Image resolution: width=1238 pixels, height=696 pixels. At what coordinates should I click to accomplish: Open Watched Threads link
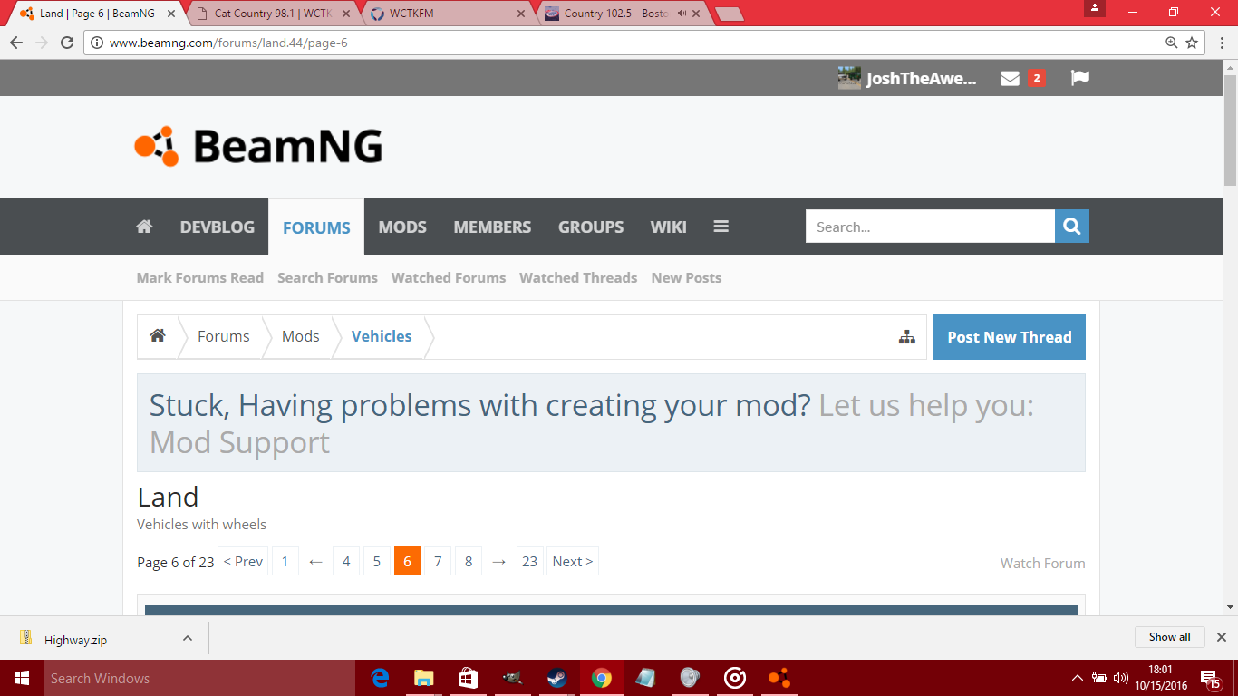point(578,278)
